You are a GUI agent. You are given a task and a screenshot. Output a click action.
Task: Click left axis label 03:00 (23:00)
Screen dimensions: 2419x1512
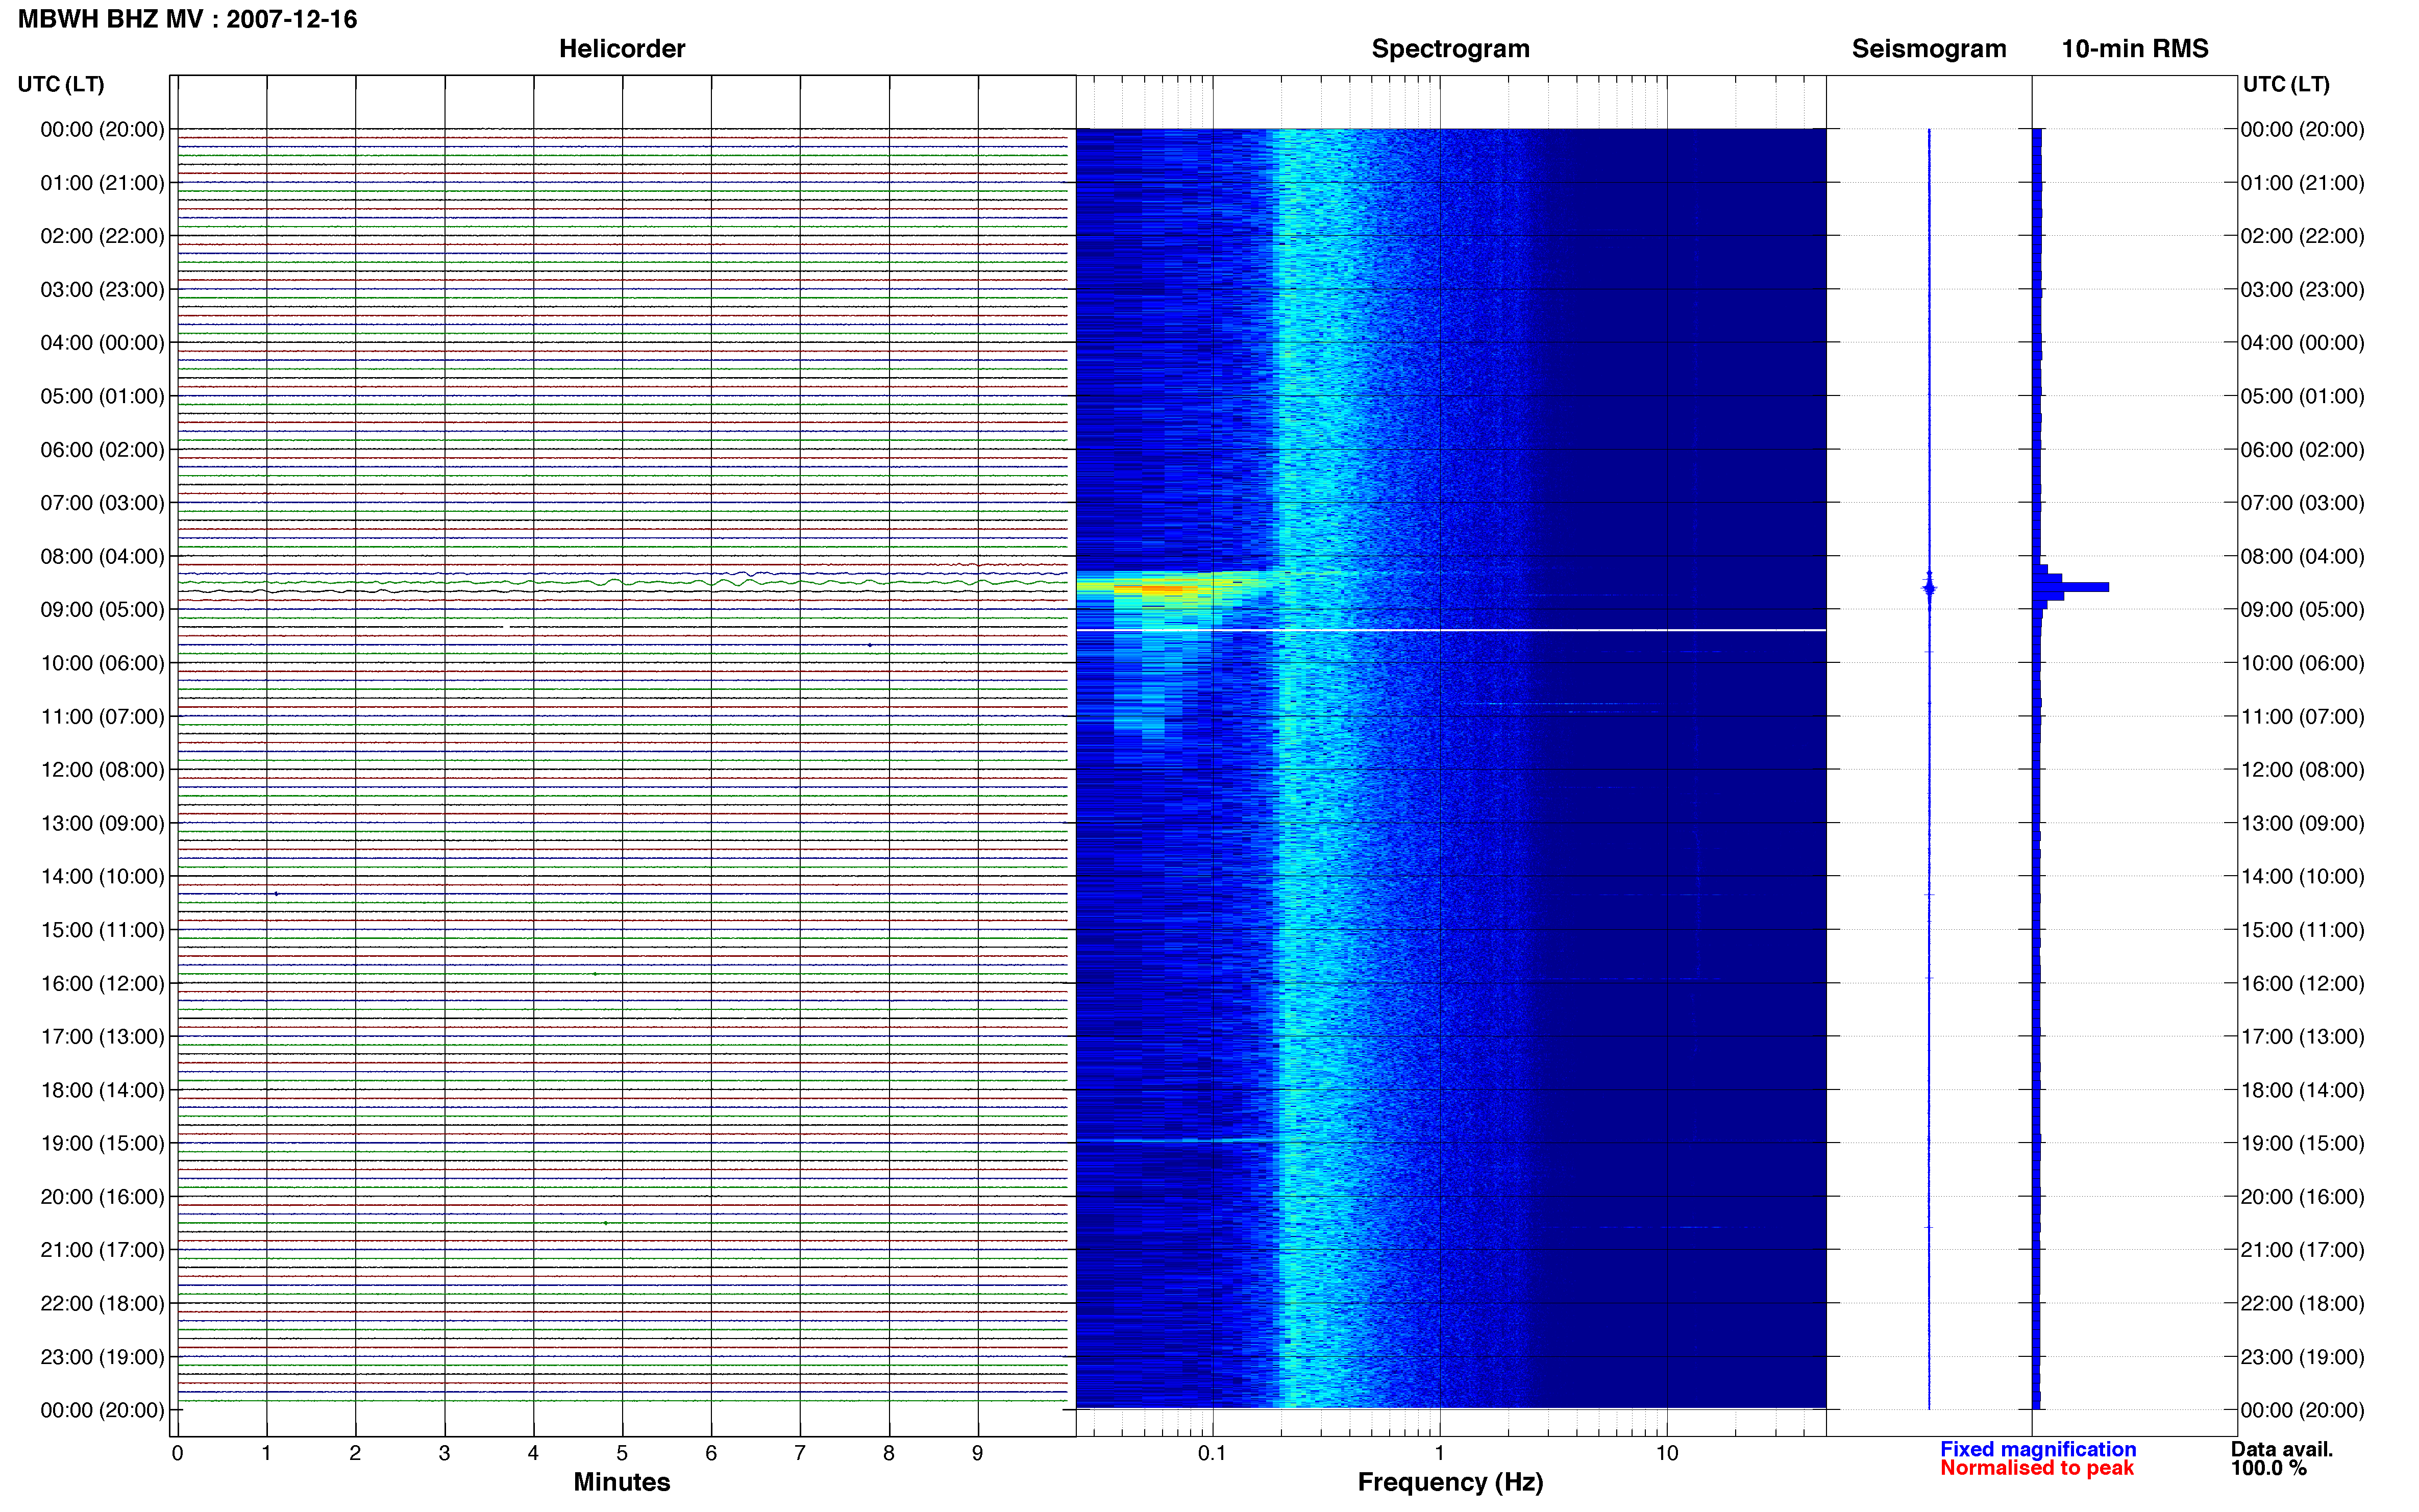(x=102, y=290)
